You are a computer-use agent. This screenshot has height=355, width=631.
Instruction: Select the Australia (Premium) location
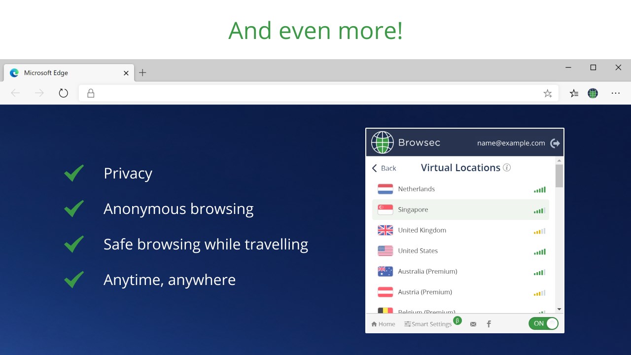[460, 271]
